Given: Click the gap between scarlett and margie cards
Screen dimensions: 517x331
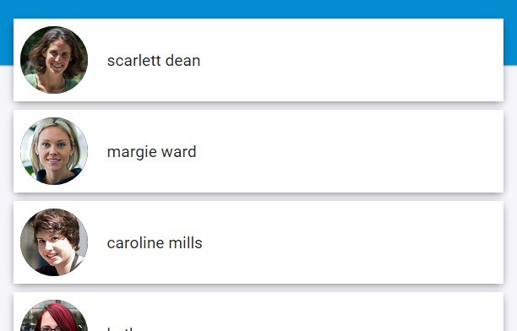Looking at the screenshot, I should point(258,106).
